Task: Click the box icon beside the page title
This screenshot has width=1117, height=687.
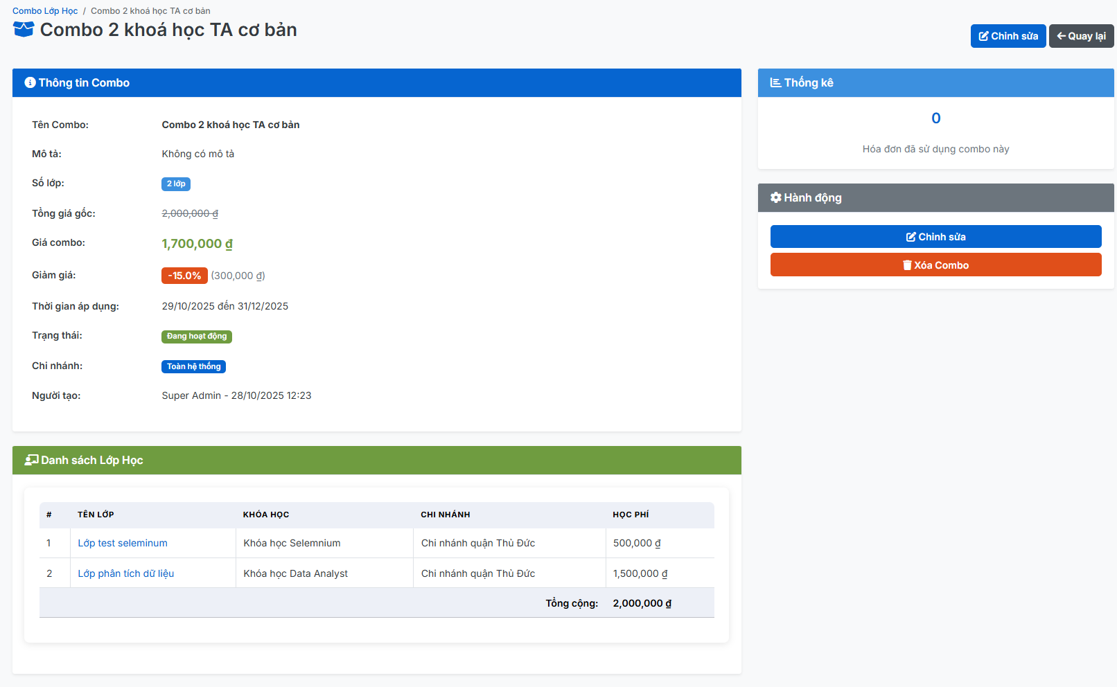Action: pos(24,30)
